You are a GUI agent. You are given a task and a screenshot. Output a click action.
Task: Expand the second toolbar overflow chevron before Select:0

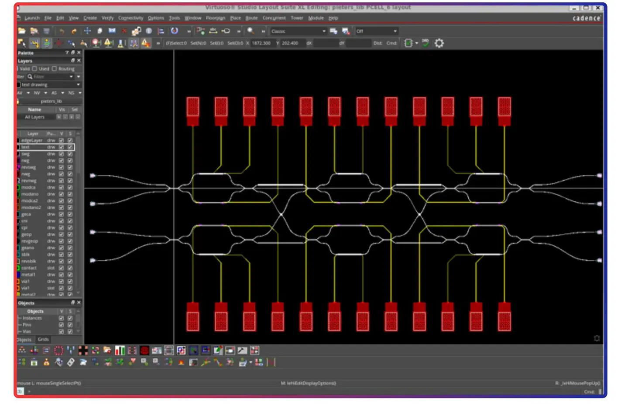tap(158, 43)
